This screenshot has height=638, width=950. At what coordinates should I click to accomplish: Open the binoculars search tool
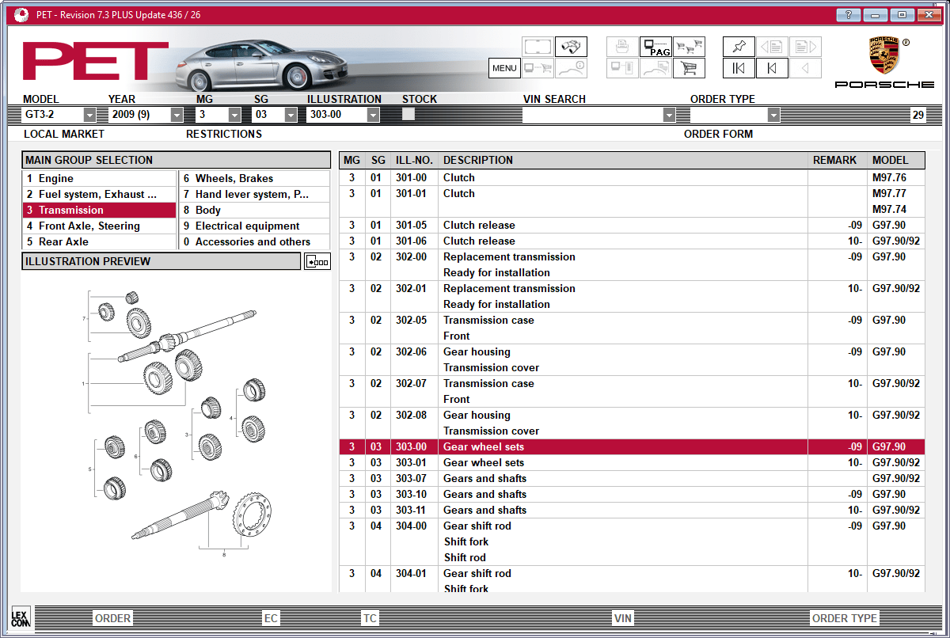point(571,47)
